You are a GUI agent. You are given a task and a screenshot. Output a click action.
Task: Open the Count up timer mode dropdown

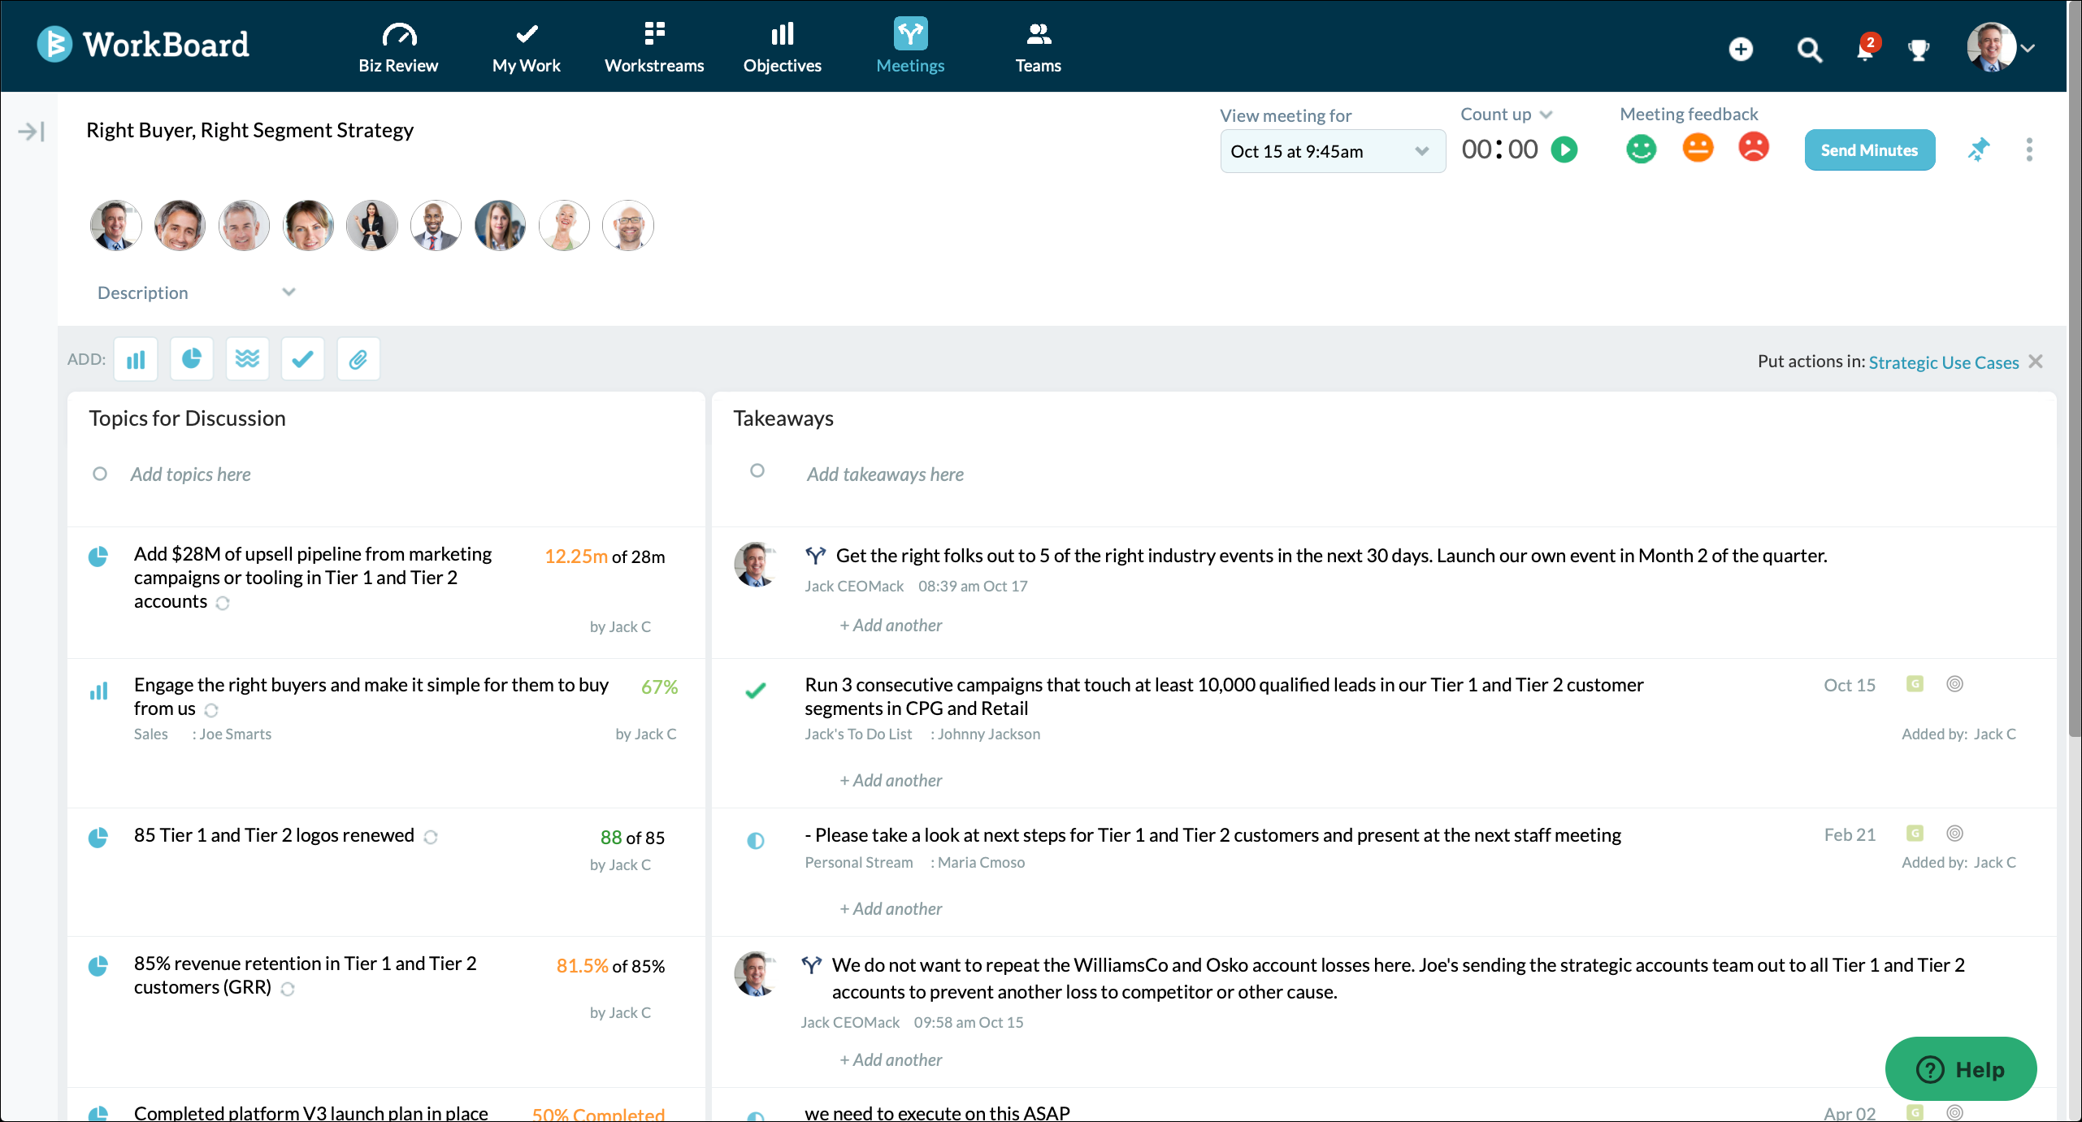pos(1507,115)
